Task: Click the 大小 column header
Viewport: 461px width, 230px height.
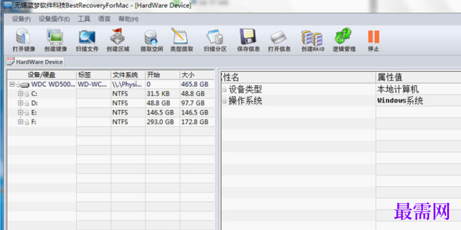Action: tap(197, 75)
